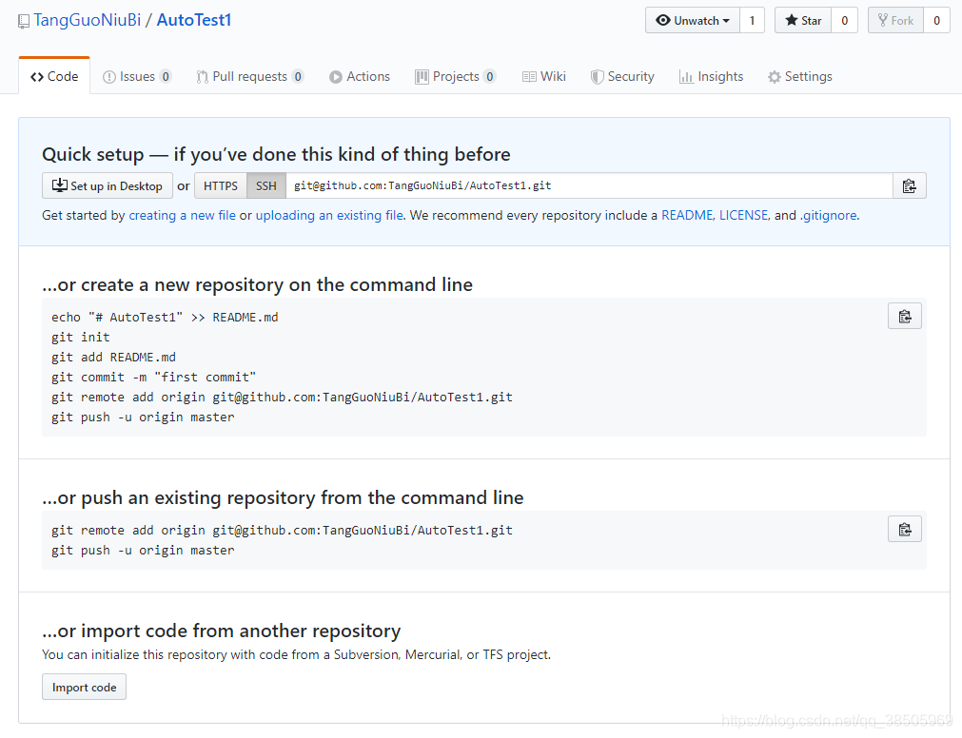Click the repository book icon beside TangGuoNiuBi
Image resolution: width=962 pixels, height=738 pixels.
(x=24, y=22)
